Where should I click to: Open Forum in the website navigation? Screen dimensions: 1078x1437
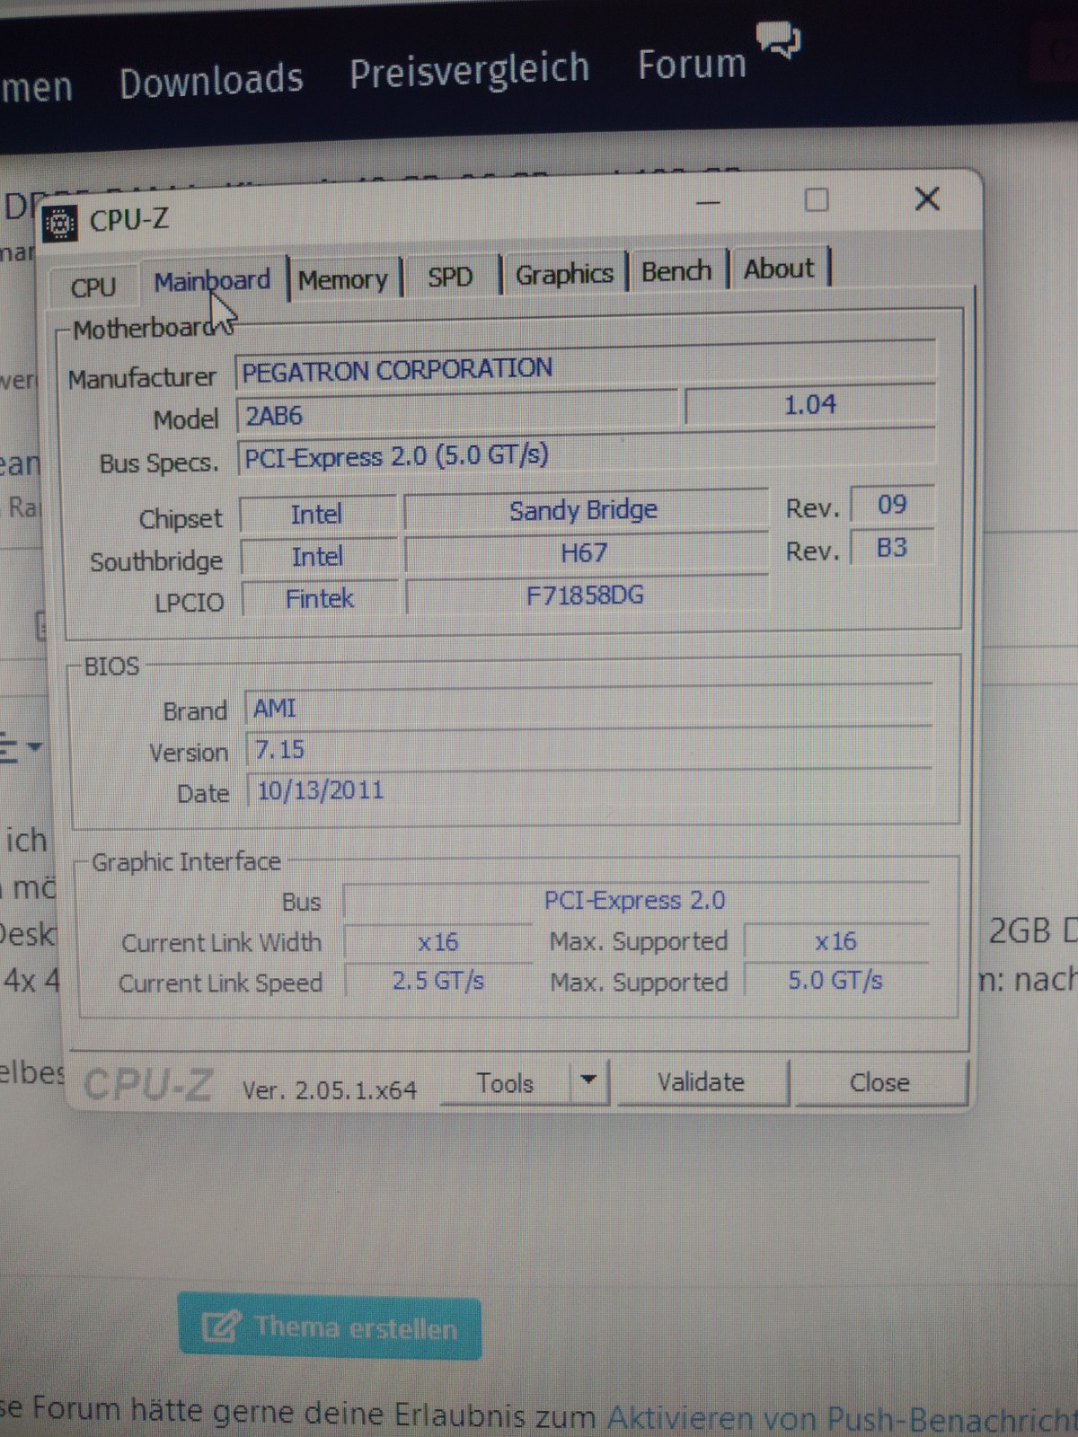[x=692, y=65]
